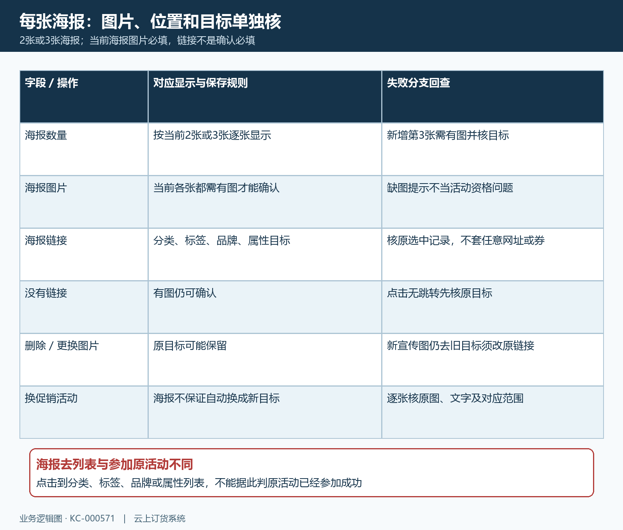This screenshot has height=530, width=623.
Task: Click the note text starting with 点击到分类、标签
Action: point(199,483)
